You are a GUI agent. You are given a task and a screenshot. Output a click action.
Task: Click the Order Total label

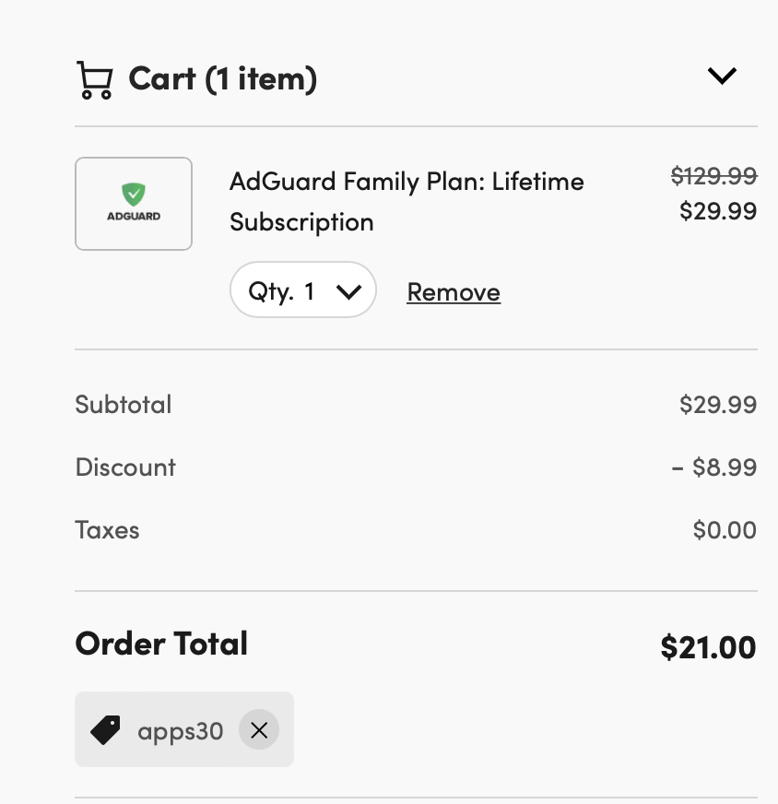click(x=161, y=643)
